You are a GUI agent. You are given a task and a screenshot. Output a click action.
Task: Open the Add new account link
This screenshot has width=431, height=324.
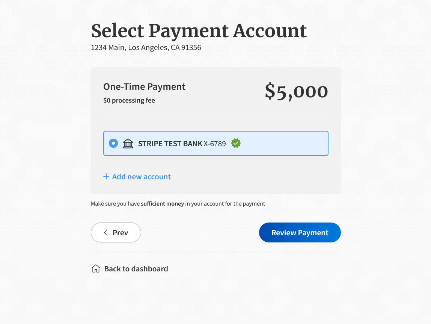click(141, 177)
